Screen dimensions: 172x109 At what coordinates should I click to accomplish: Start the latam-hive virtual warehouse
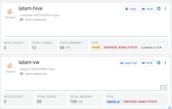(159, 8)
